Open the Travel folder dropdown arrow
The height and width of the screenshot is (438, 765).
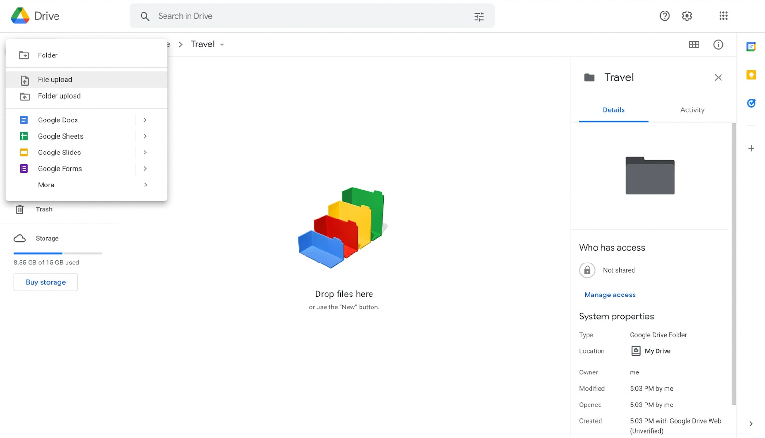[x=222, y=44]
